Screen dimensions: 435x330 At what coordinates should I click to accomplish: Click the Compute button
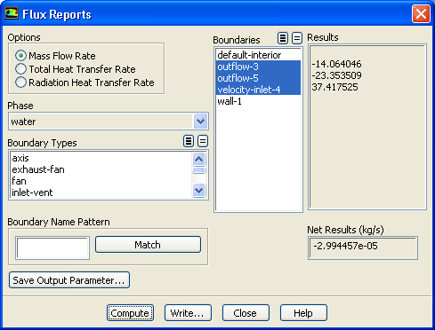(x=130, y=313)
